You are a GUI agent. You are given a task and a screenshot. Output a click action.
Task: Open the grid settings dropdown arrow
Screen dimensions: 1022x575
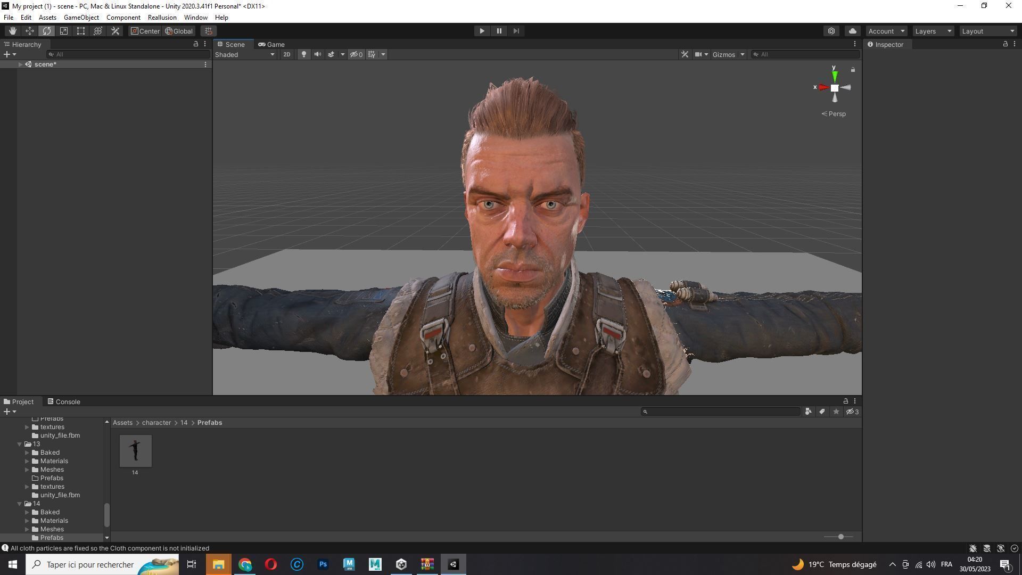[x=383, y=54]
